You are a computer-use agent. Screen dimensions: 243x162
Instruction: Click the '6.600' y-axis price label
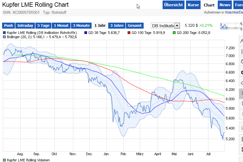pyautogui.click(x=230, y=72)
